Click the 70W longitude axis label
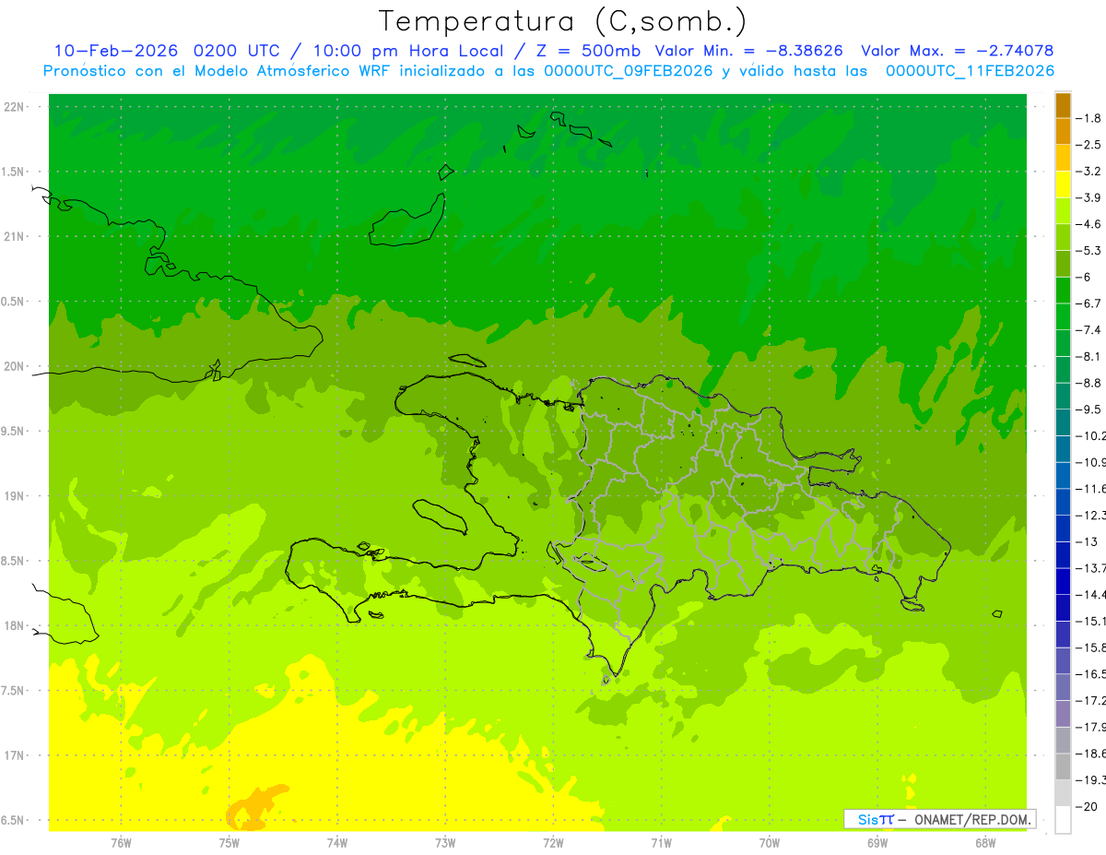1106x855 pixels. [769, 843]
